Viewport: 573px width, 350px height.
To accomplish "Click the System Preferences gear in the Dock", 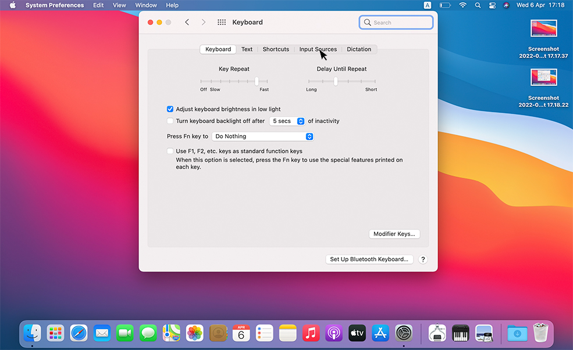I will (x=404, y=333).
